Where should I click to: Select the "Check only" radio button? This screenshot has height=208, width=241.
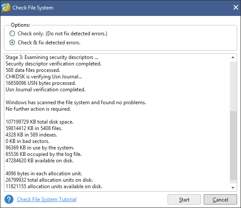point(12,34)
